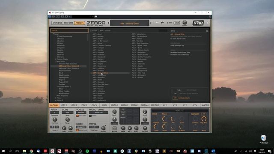Open the Prullenbak recycle bin desktop icon
The image size is (274, 154).
click(x=264, y=139)
